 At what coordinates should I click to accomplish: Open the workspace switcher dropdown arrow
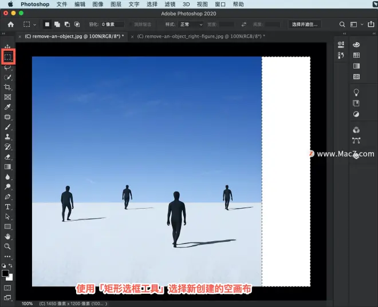362,25
